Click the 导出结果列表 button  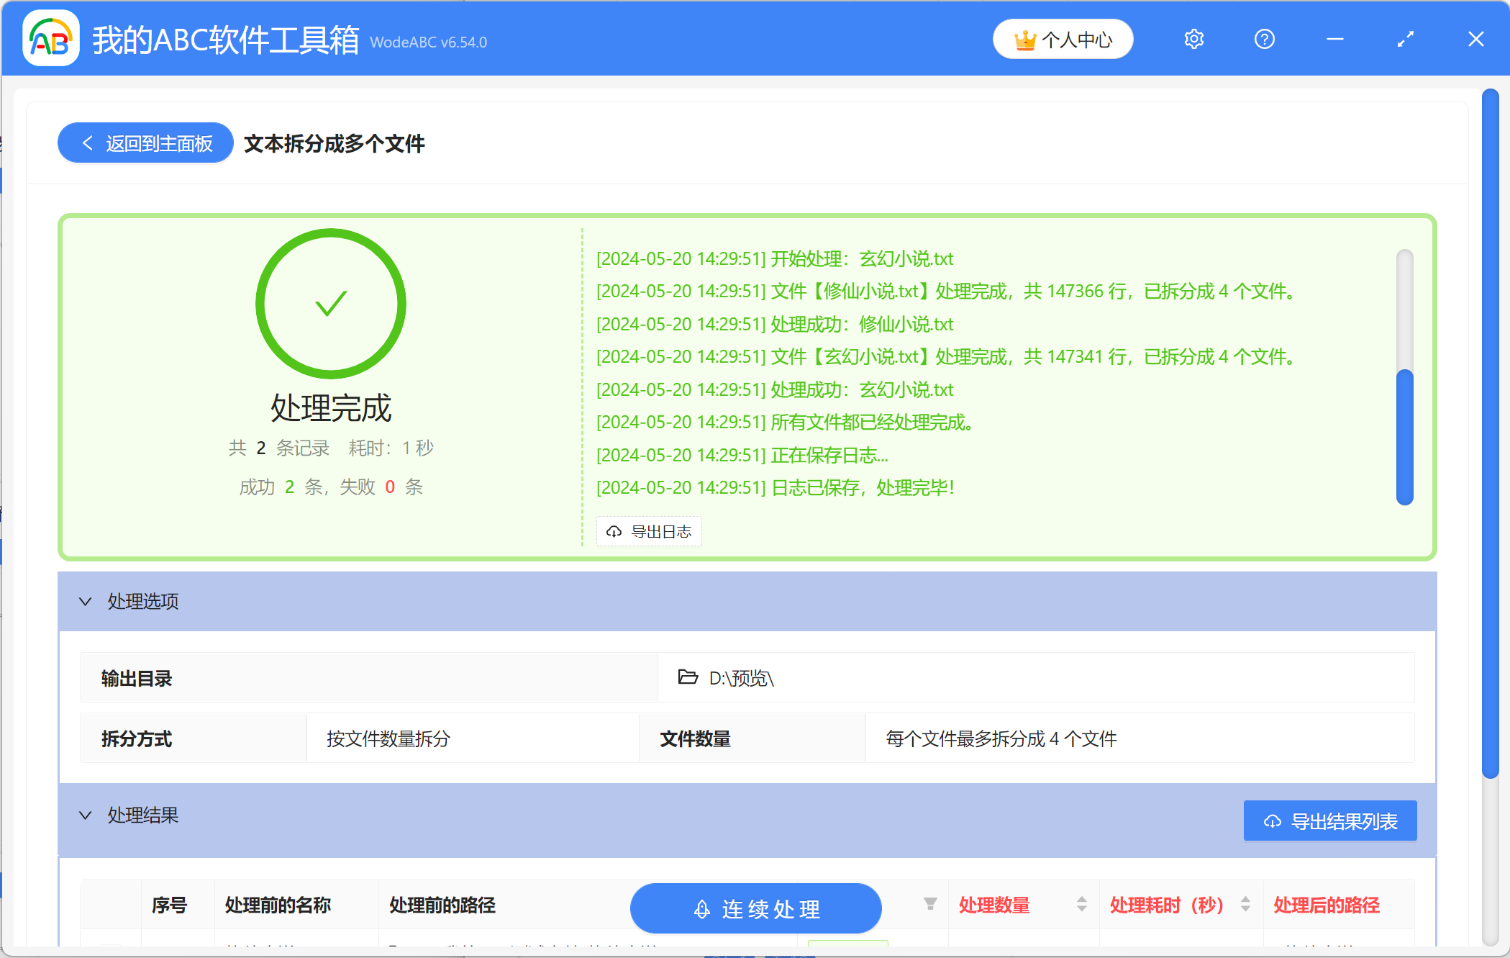click(1330, 820)
